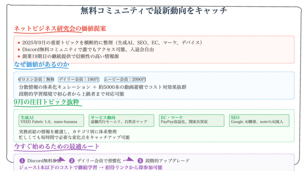This screenshot has width=308, height=171.
Task: Select the ゼロエン会員：無料 badge
Action: [x=36, y=80]
